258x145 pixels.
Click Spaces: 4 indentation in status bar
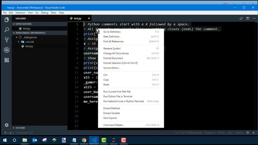(x=210, y=133)
